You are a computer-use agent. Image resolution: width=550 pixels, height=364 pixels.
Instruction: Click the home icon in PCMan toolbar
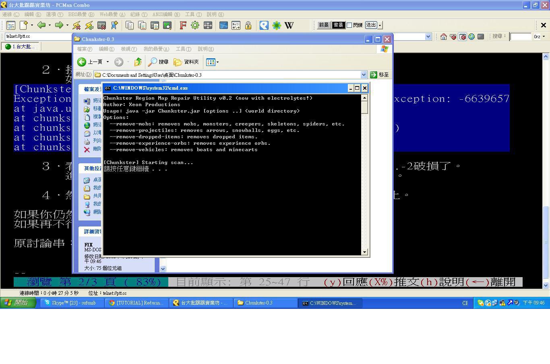443,37
